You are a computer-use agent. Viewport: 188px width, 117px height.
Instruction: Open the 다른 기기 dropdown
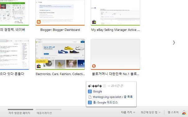click(x=128, y=112)
